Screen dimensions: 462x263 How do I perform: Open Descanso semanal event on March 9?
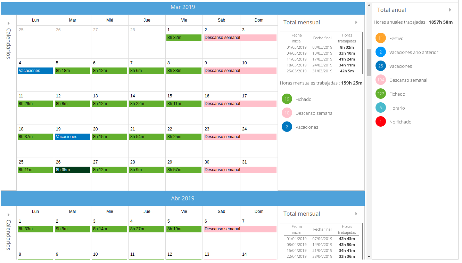[240, 71]
